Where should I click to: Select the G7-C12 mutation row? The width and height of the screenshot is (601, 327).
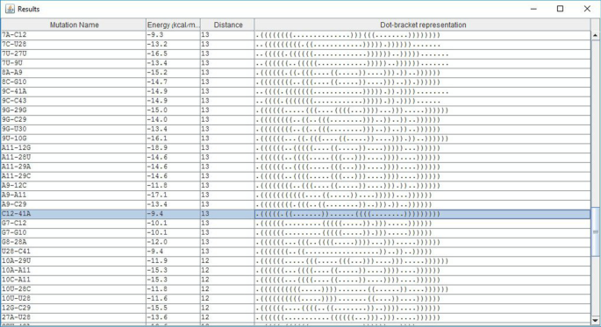296,224
